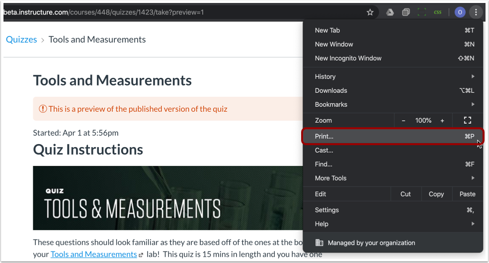Click the address bar URL
Viewport: 489px width, 263px height.
(x=103, y=12)
